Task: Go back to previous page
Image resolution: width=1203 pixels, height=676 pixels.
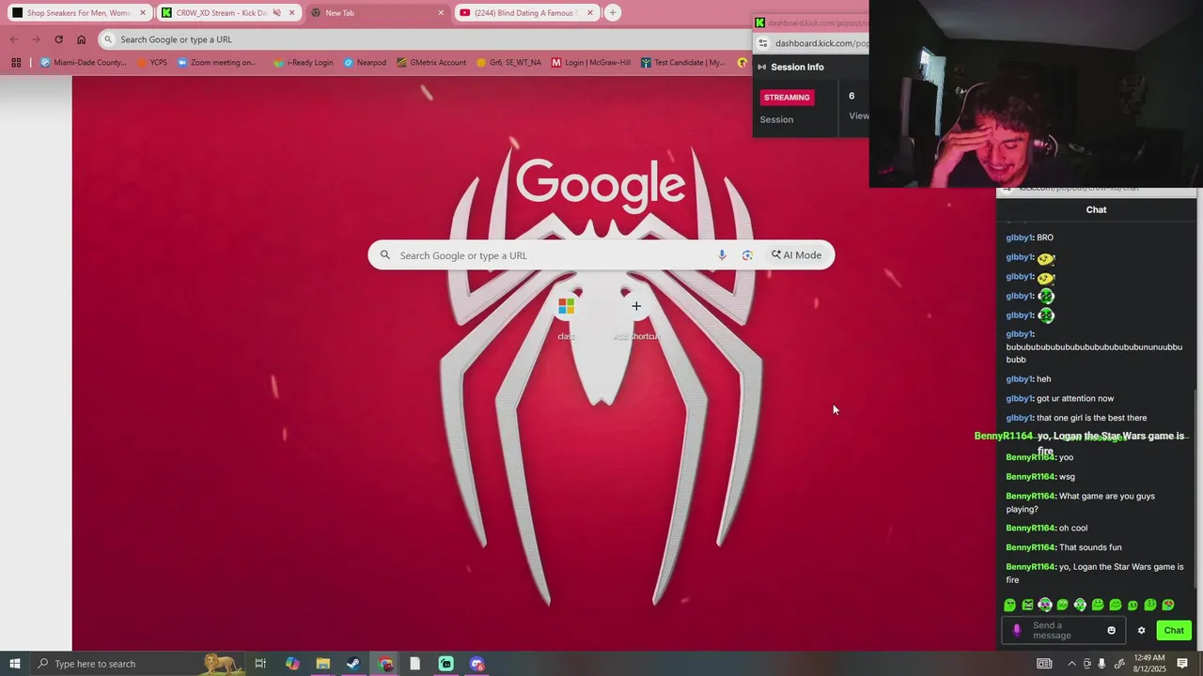Action: [13, 39]
